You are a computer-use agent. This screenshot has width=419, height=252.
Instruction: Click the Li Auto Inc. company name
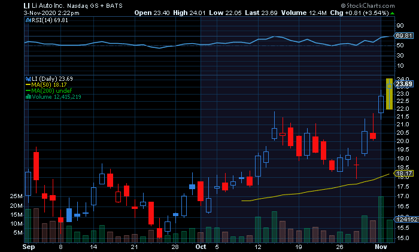coord(48,5)
